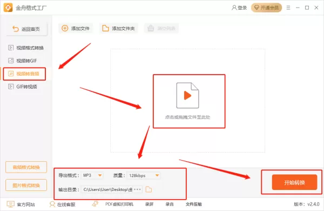Click the user profile icon beside 登录
324x211 pixels.
coord(234,8)
